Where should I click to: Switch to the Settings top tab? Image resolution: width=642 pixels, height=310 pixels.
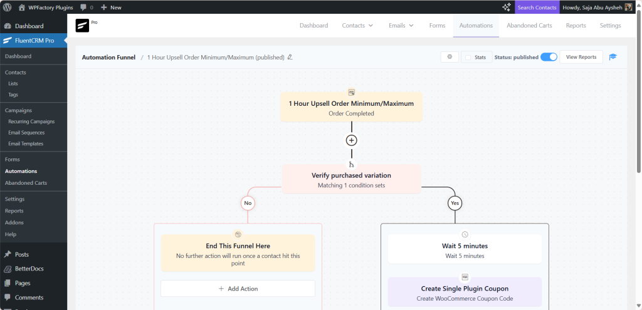click(x=610, y=25)
